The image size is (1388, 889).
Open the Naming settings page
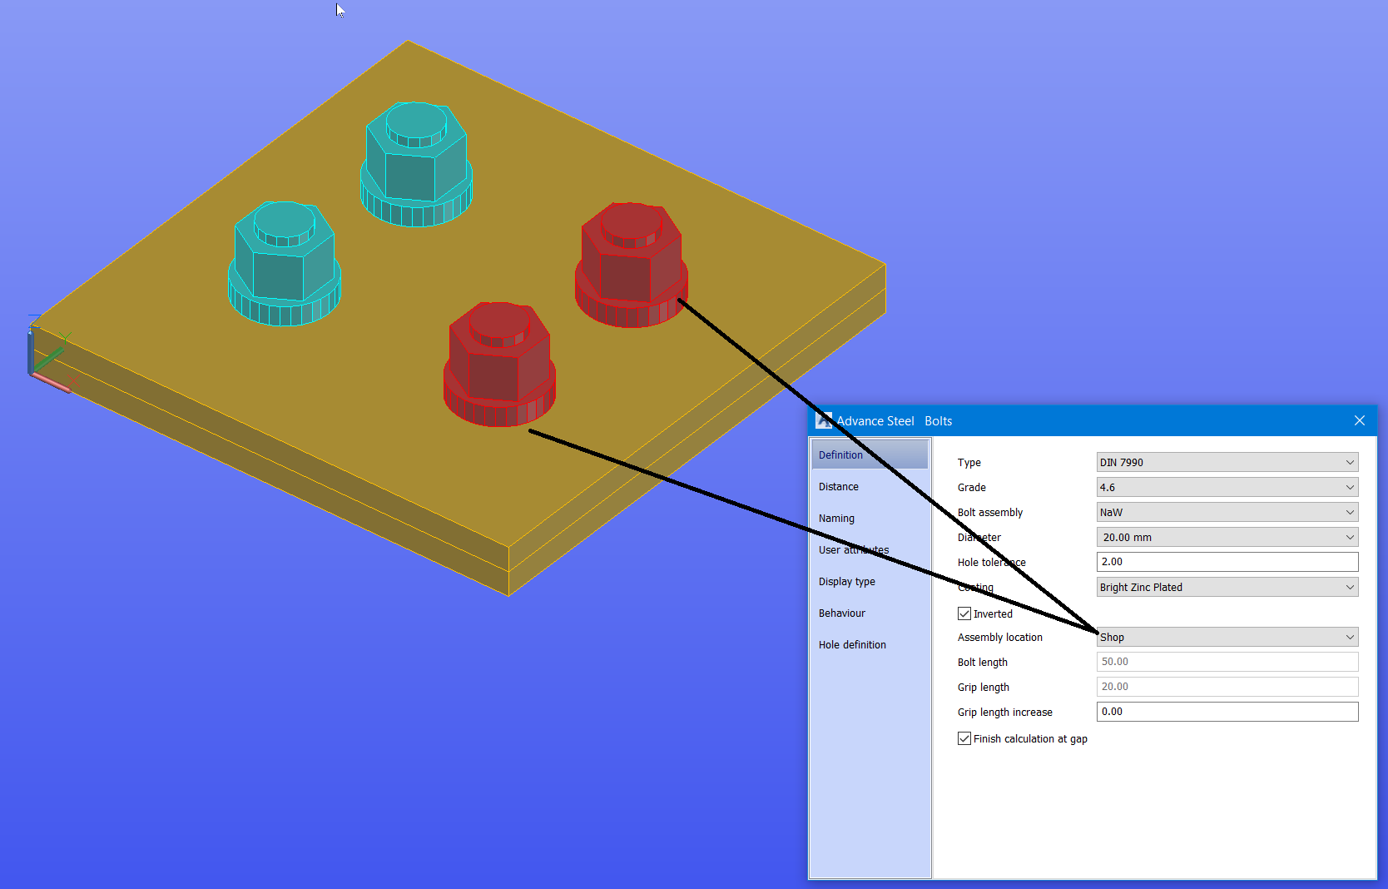836,518
